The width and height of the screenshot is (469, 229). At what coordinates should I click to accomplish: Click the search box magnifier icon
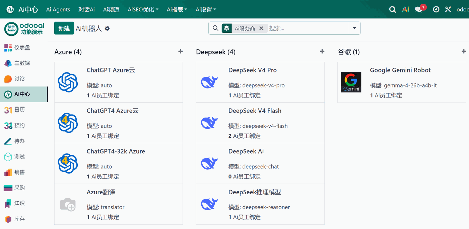[215, 28]
